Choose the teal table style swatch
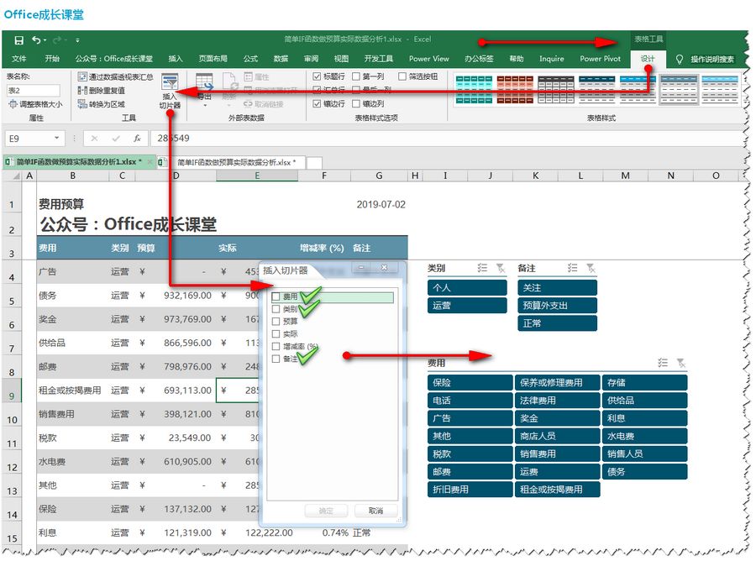This screenshot has width=756, height=561. click(474, 90)
